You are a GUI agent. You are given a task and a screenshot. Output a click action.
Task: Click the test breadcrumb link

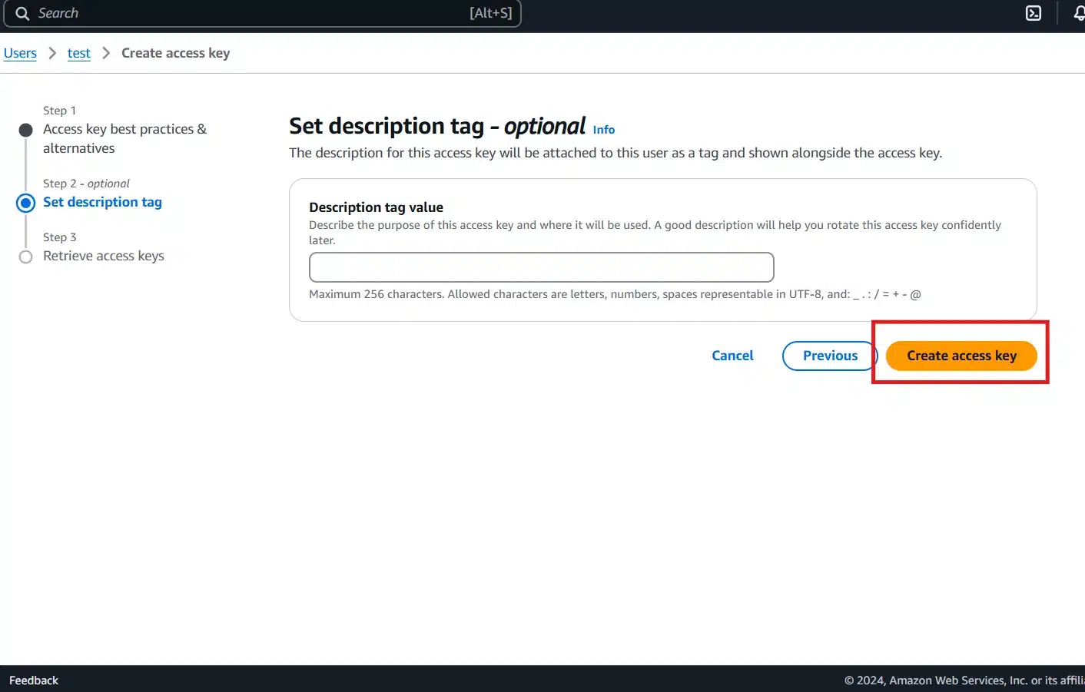coord(78,52)
